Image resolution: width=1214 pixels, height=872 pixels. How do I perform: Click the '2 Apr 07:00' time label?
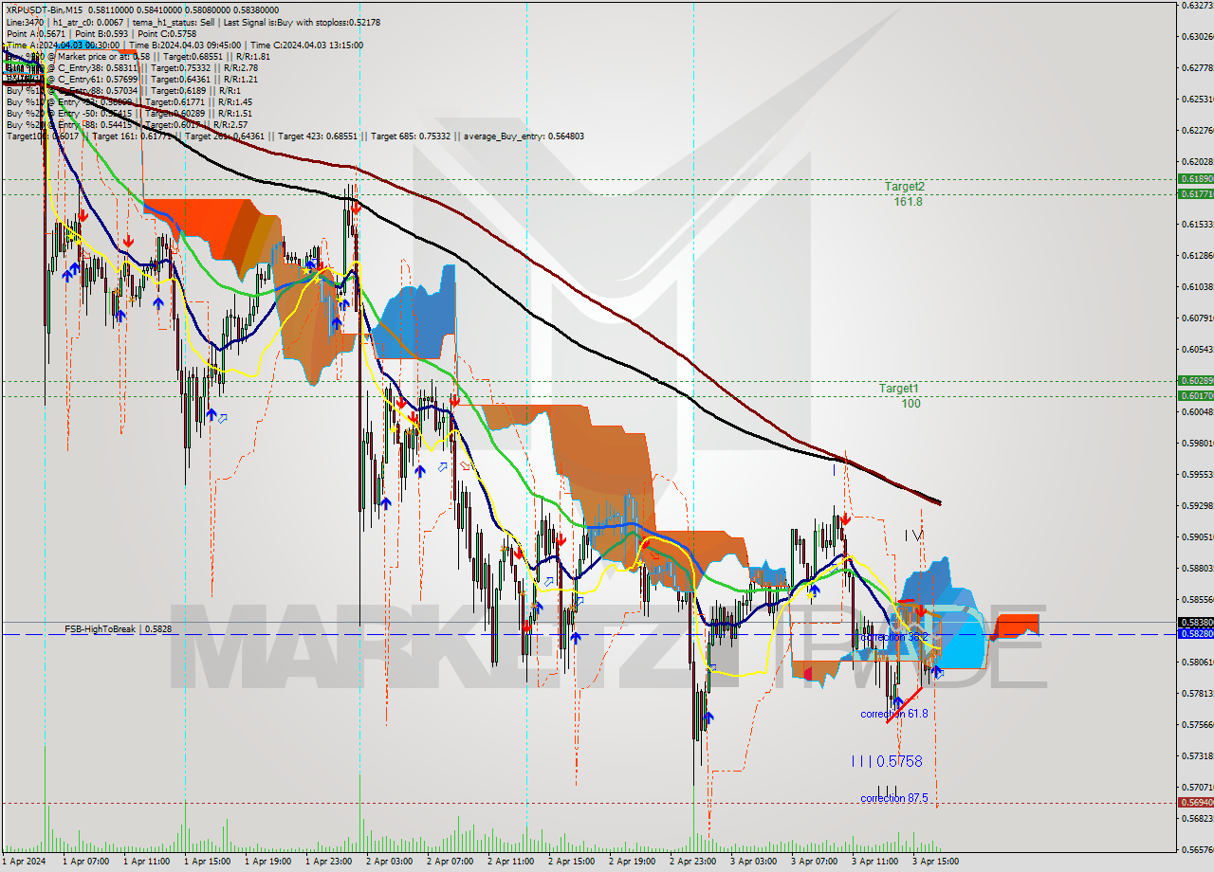pos(450,862)
